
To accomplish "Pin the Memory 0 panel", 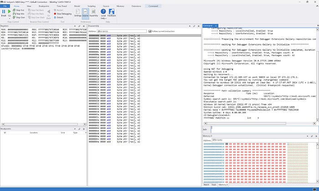I will click(x=312, y=136).
